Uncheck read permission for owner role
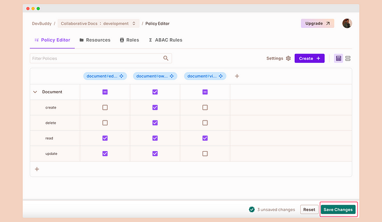 coord(155,138)
